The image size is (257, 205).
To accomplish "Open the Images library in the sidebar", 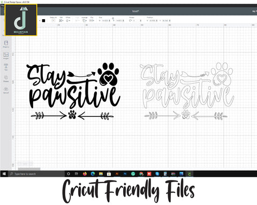I will click(x=6, y=56).
